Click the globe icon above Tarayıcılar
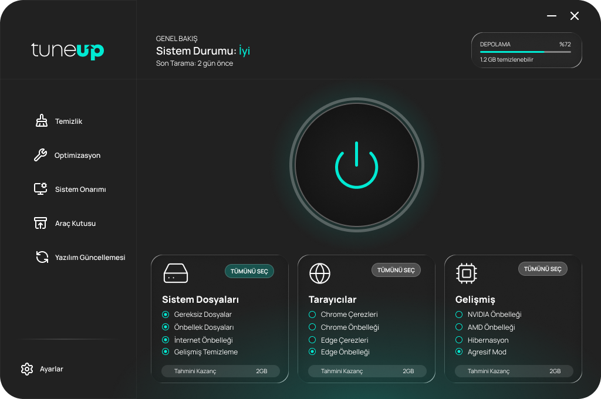Image resolution: width=601 pixels, height=399 pixels. click(320, 273)
